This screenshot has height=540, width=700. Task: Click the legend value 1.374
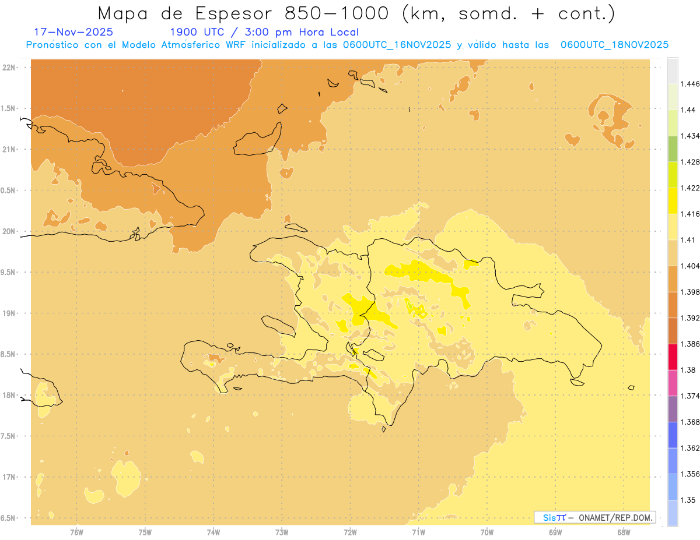pos(691,396)
